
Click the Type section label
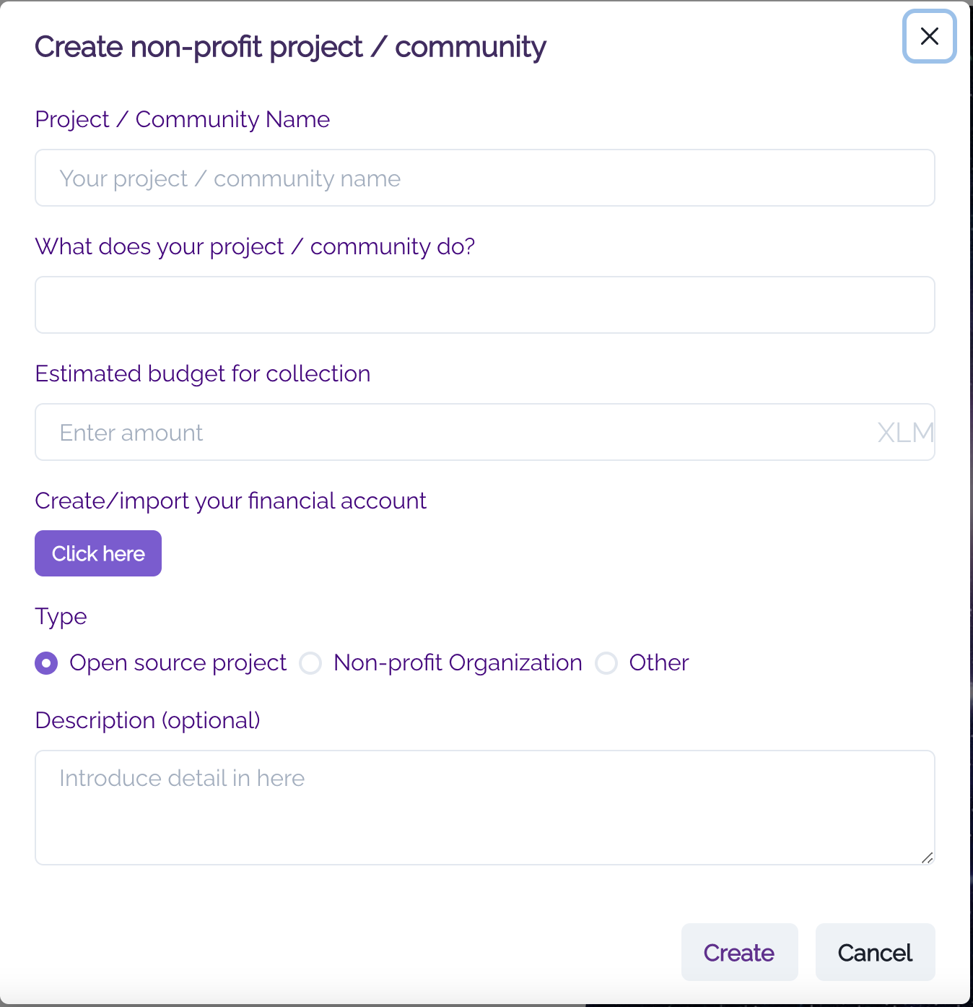coord(61,616)
